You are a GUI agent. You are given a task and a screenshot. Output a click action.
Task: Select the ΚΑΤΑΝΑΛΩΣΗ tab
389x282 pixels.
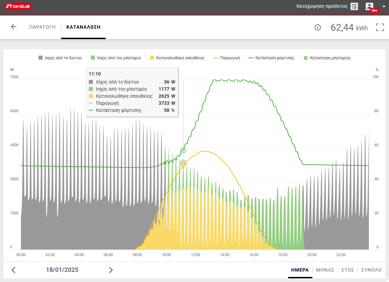[x=83, y=27]
